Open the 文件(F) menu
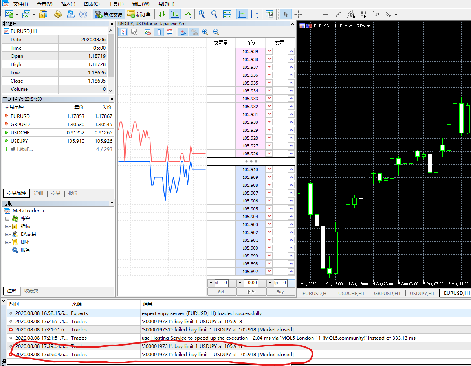471x366 pixels. click(x=21, y=4)
